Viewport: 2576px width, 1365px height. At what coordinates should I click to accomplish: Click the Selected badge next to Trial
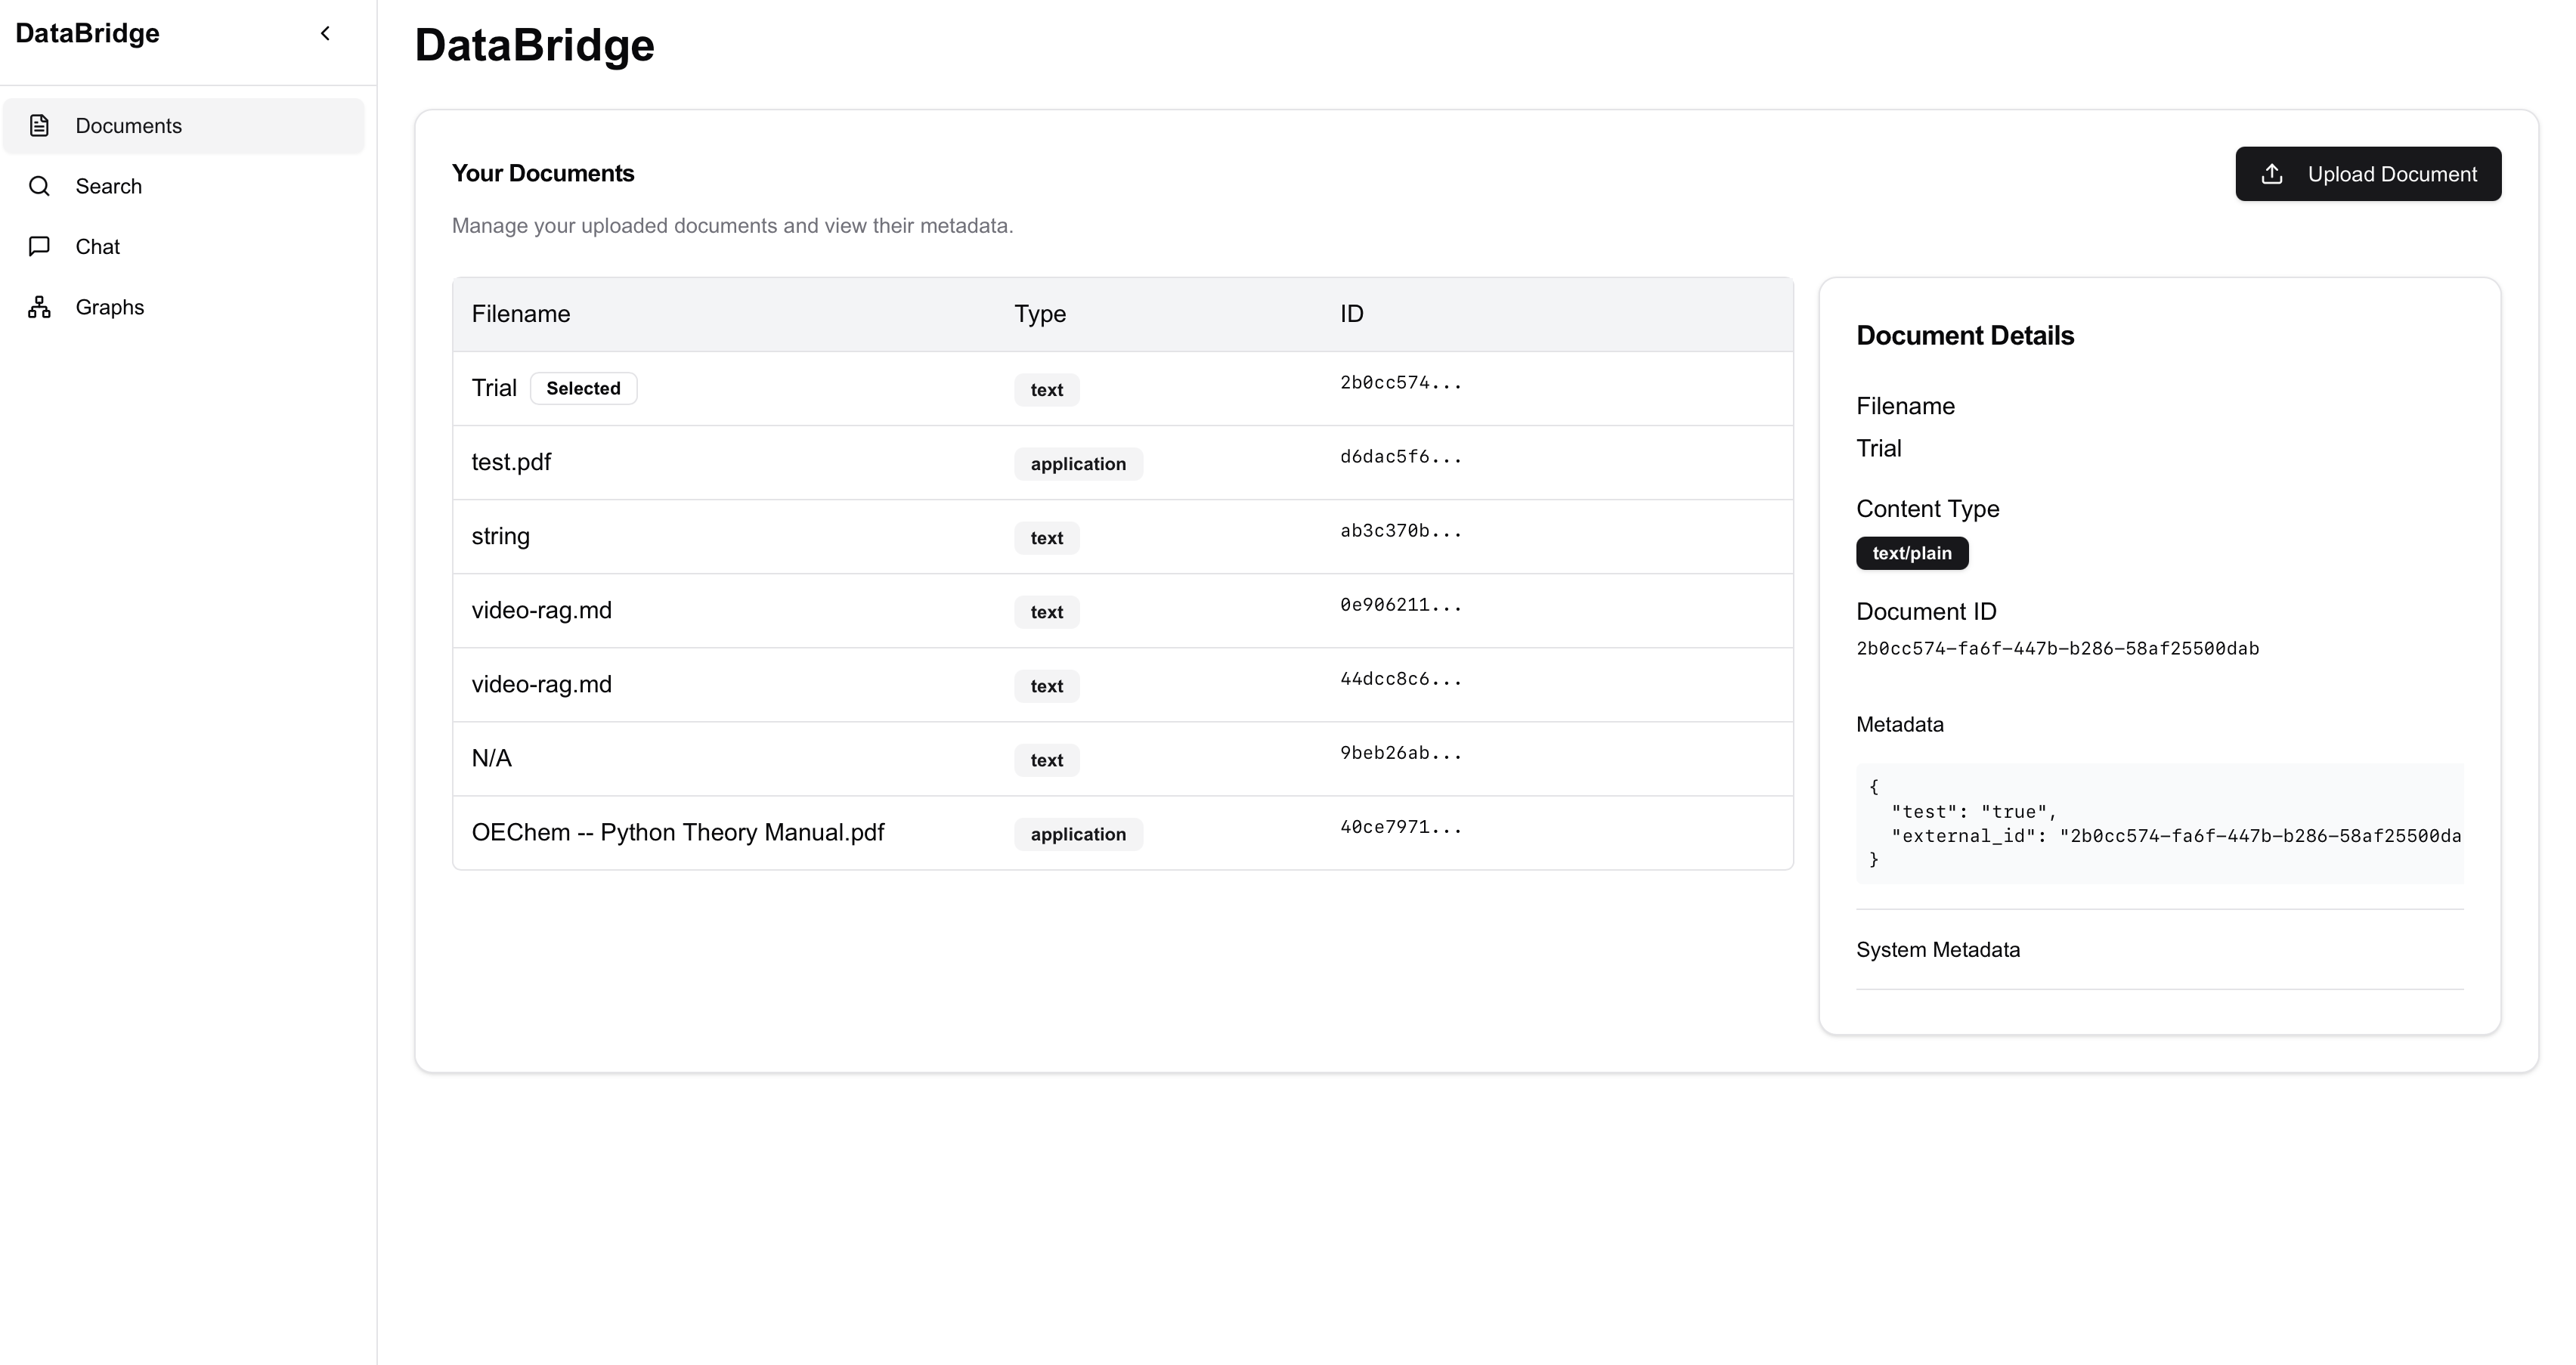(583, 388)
